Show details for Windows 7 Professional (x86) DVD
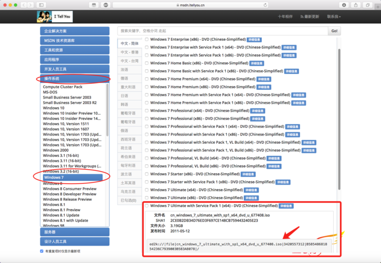Viewport: 381px width, 263px height. 257,119
